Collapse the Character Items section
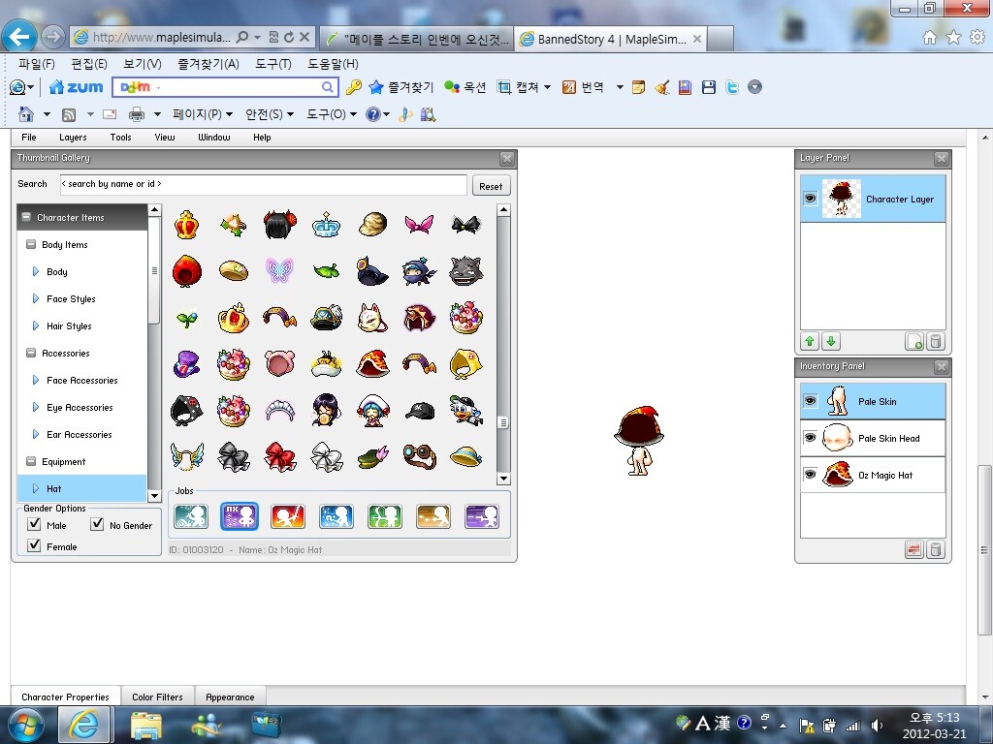The height and width of the screenshot is (744, 993). pos(26,217)
